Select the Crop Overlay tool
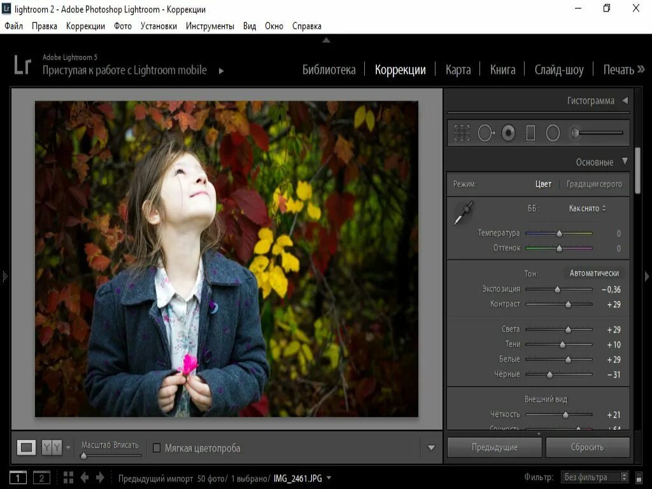The height and width of the screenshot is (489, 652). pyautogui.click(x=462, y=133)
